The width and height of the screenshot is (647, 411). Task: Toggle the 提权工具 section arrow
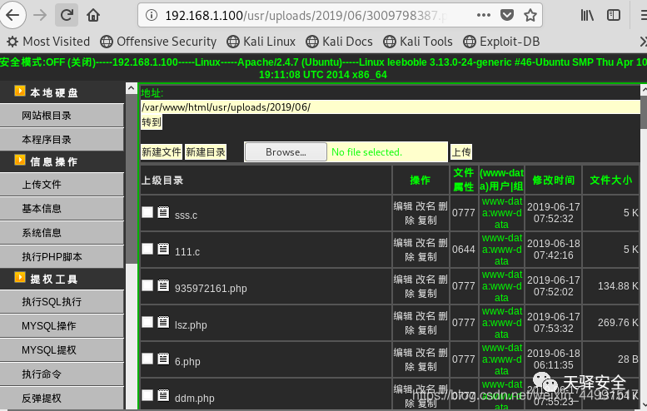click(20, 277)
